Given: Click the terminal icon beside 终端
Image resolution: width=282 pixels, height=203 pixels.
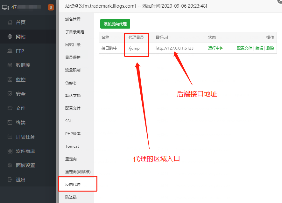Looking at the screenshot, I should pos(10,123).
